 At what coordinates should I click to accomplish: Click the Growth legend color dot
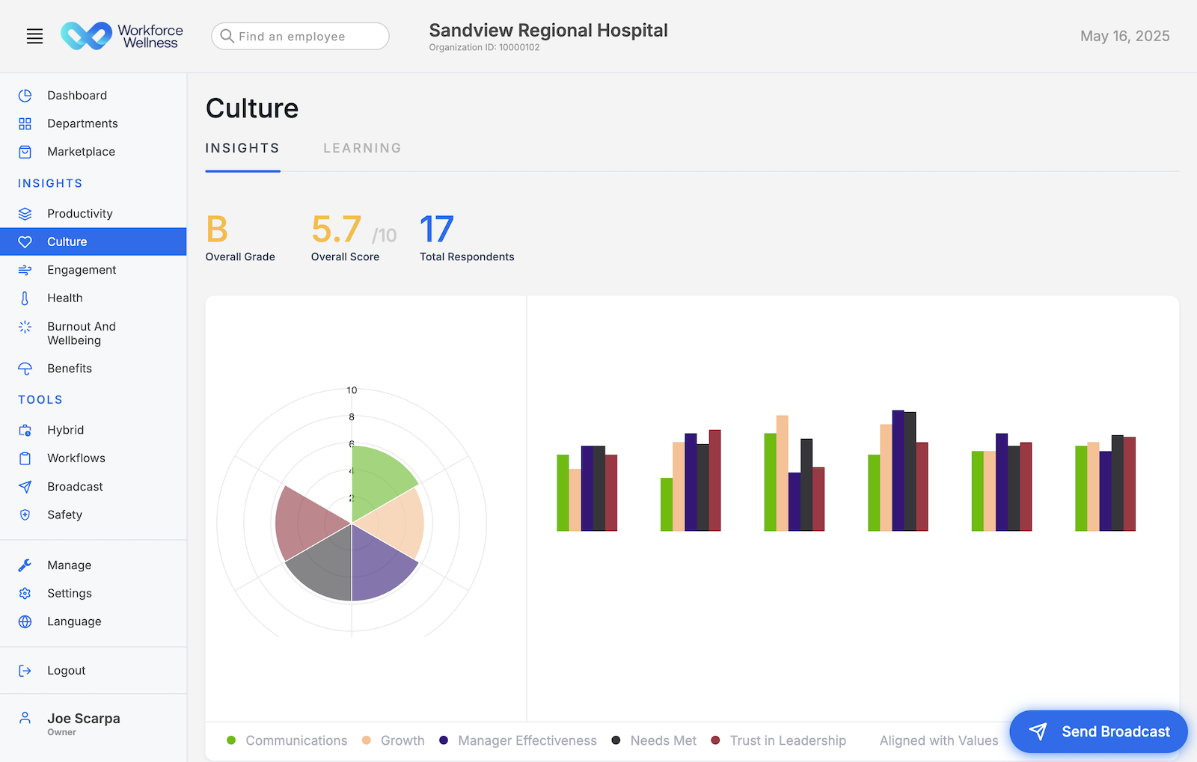tap(367, 740)
